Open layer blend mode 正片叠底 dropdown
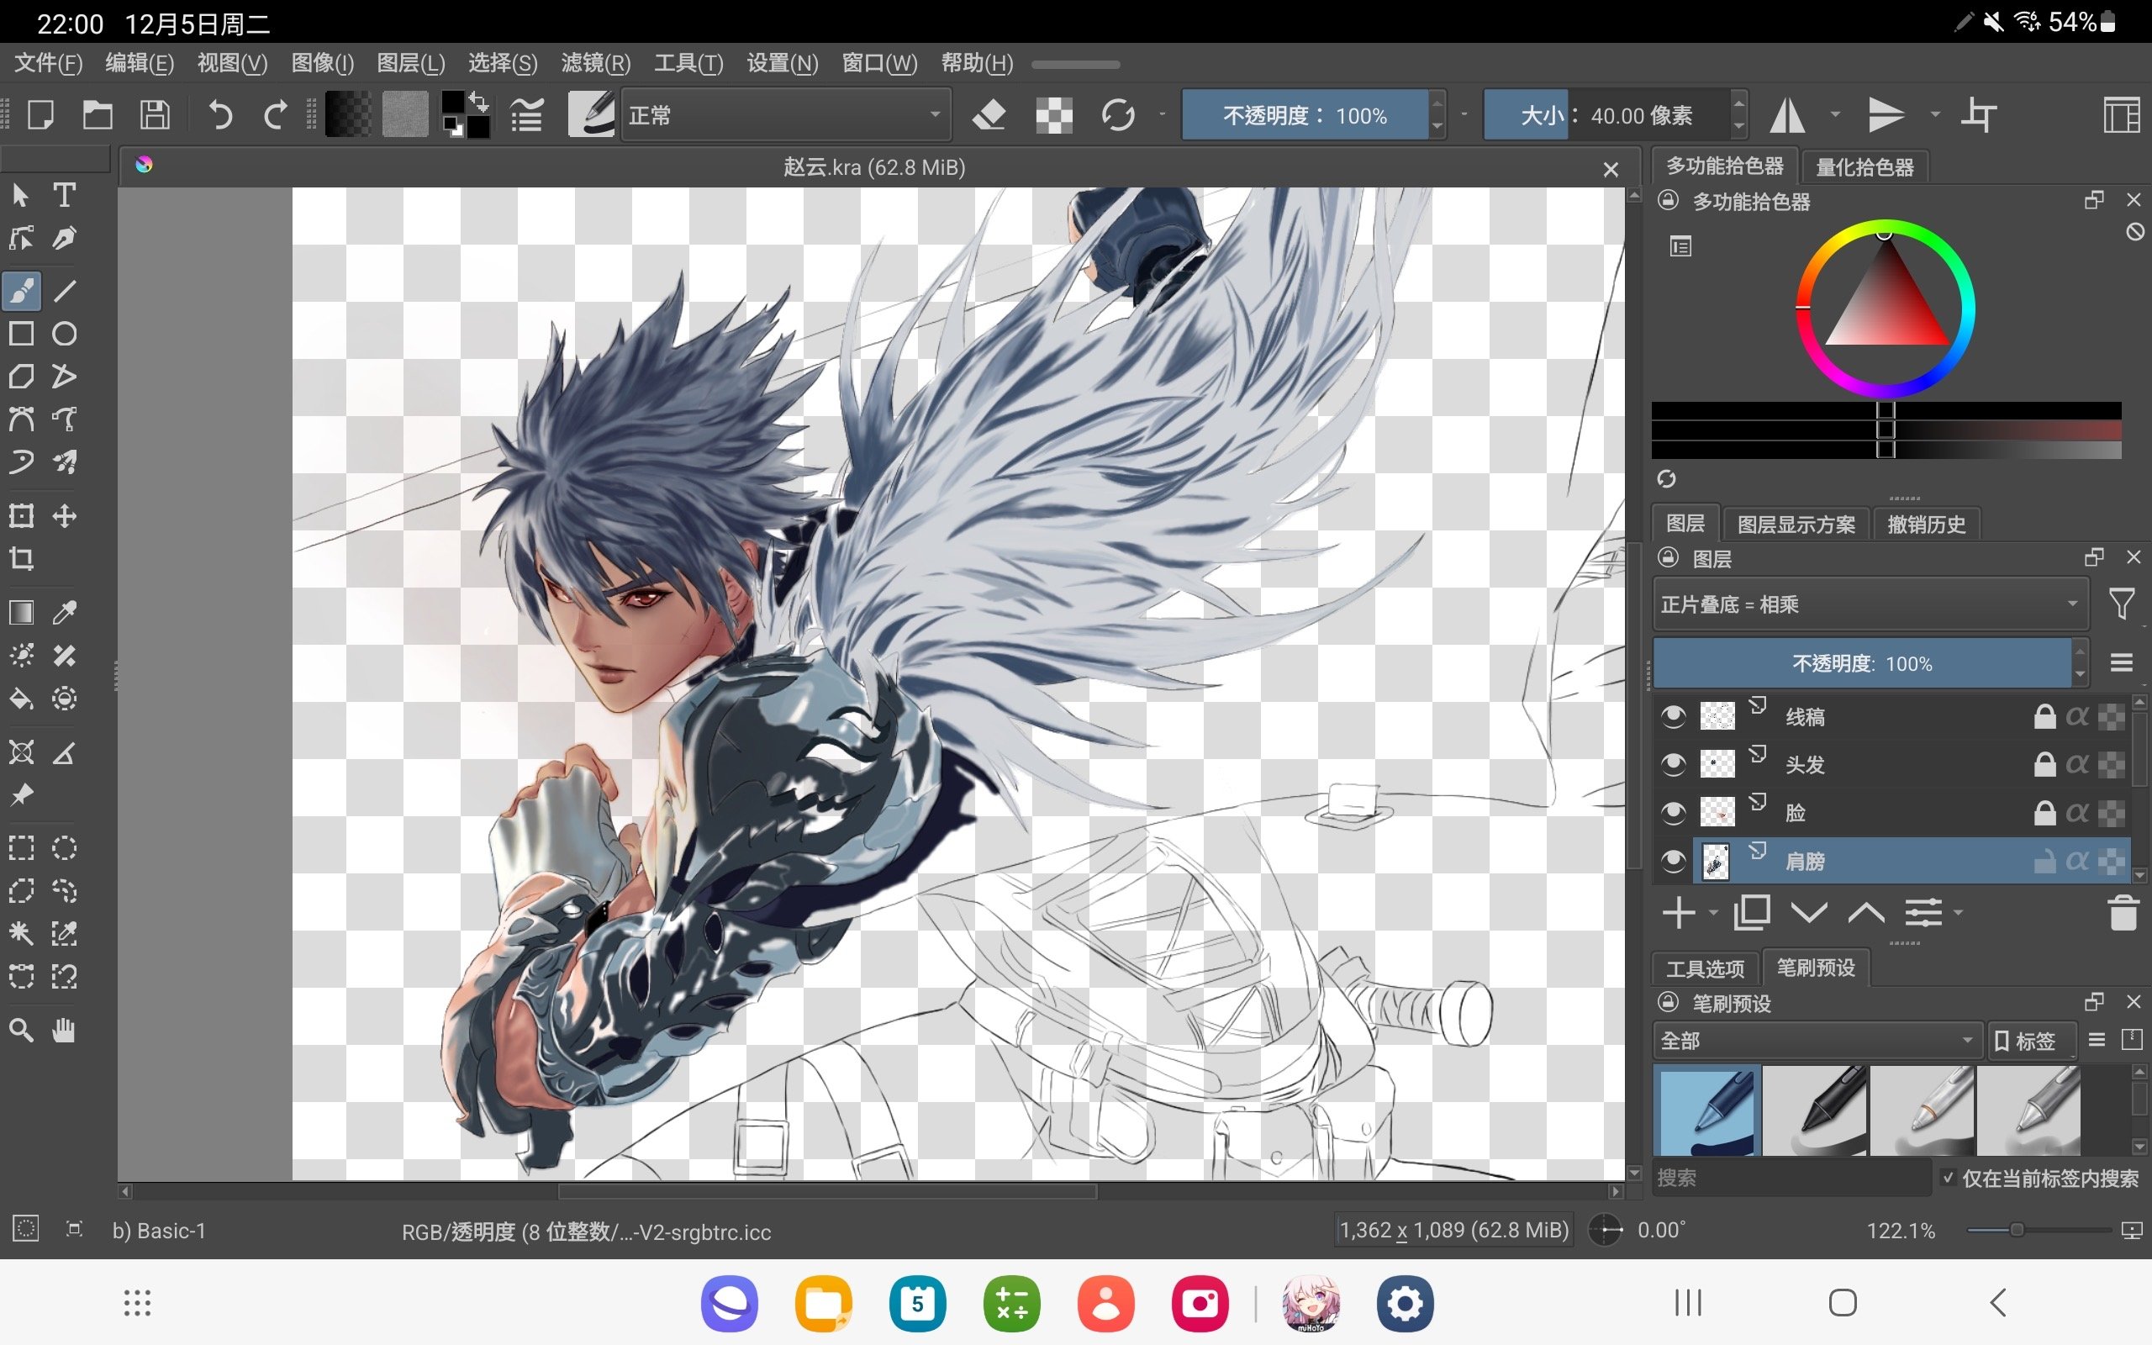Image resolution: width=2152 pixels, height=1345 pixels. (1871, 605)
